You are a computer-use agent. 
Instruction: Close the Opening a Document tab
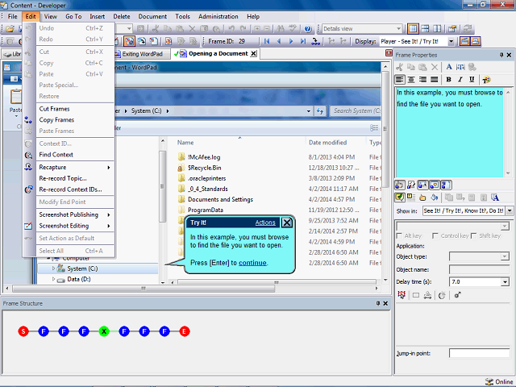pyautogui.click(x=253, y=54)
